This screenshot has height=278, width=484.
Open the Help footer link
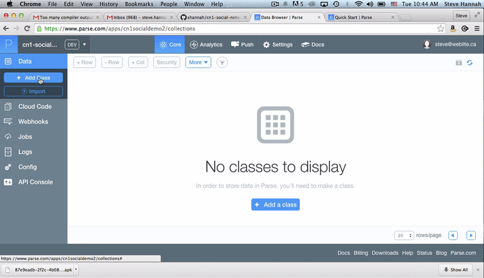click(408, 252)
